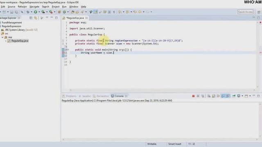Remove All Terminated Launches in console
Viewport: 262px width, 147px height.
point(203,96)
